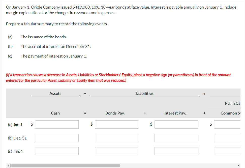Click the Interest Pay. field in row (c)
245x168 pixels.
coord(176,151)
